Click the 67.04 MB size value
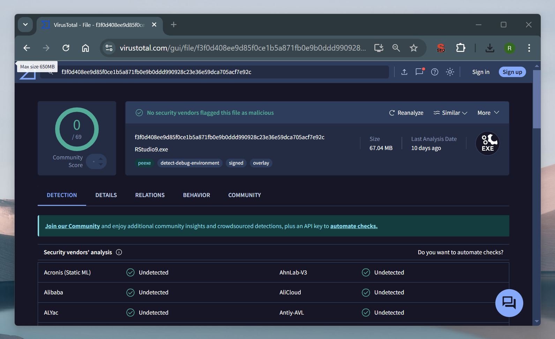The width and height of the screenshot is (555, 339). click(381, 148)
